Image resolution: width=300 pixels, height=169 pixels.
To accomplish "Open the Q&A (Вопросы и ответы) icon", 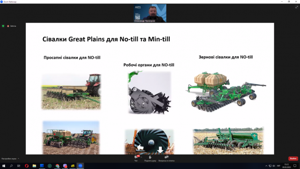I will [166, 157].
